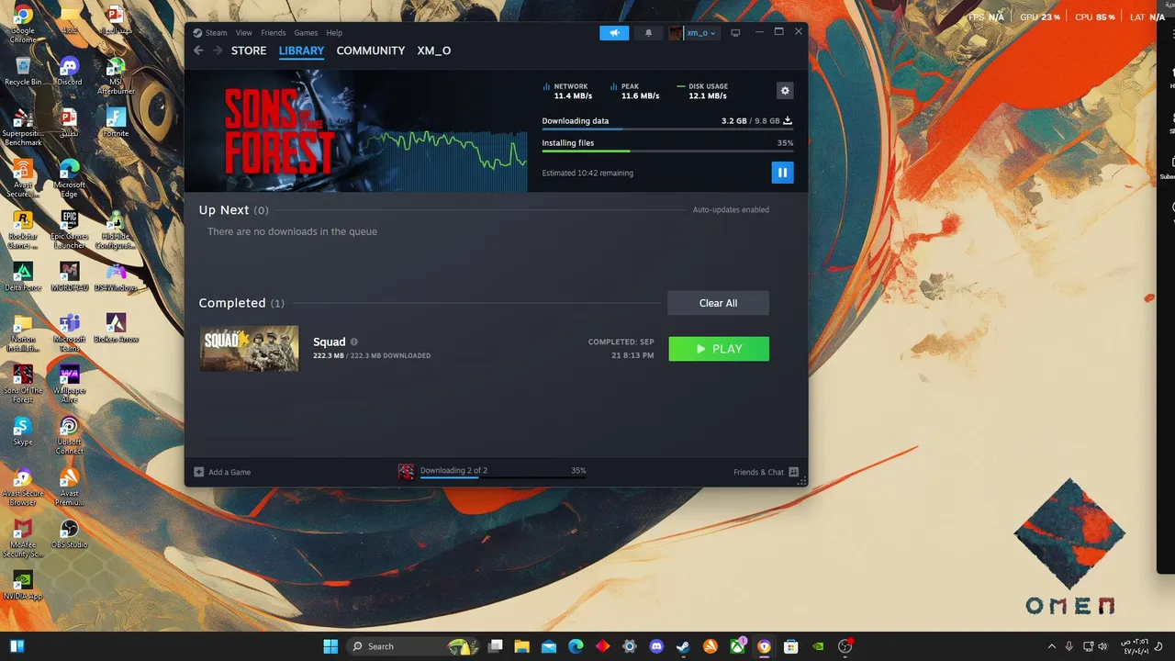Open Friends & Chat

[x=766, y=472]
